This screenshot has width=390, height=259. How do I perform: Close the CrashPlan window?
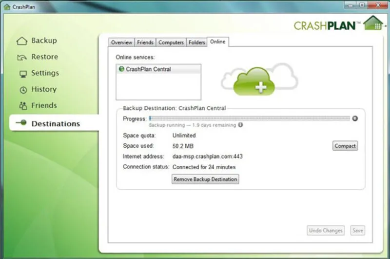(377, 5)
